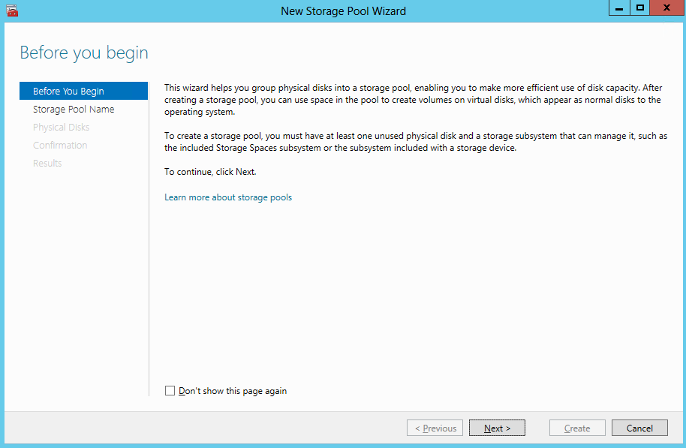
Task: Click the wizard icon in the title bar
Action: point(12,11)
